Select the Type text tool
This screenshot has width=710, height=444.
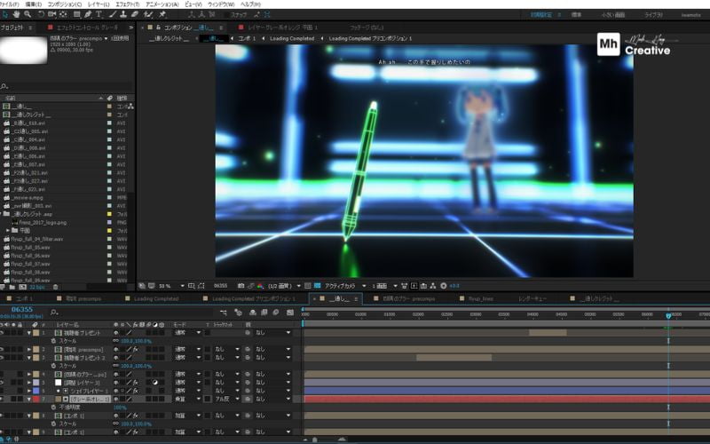point(99,14)
